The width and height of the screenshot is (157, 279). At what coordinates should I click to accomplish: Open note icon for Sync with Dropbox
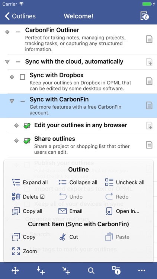click(149, 81)
